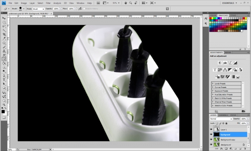The height and width of the screenshot is (151, 251).
Task: Add an Exposure adjustment
Action: pos(235,63)
